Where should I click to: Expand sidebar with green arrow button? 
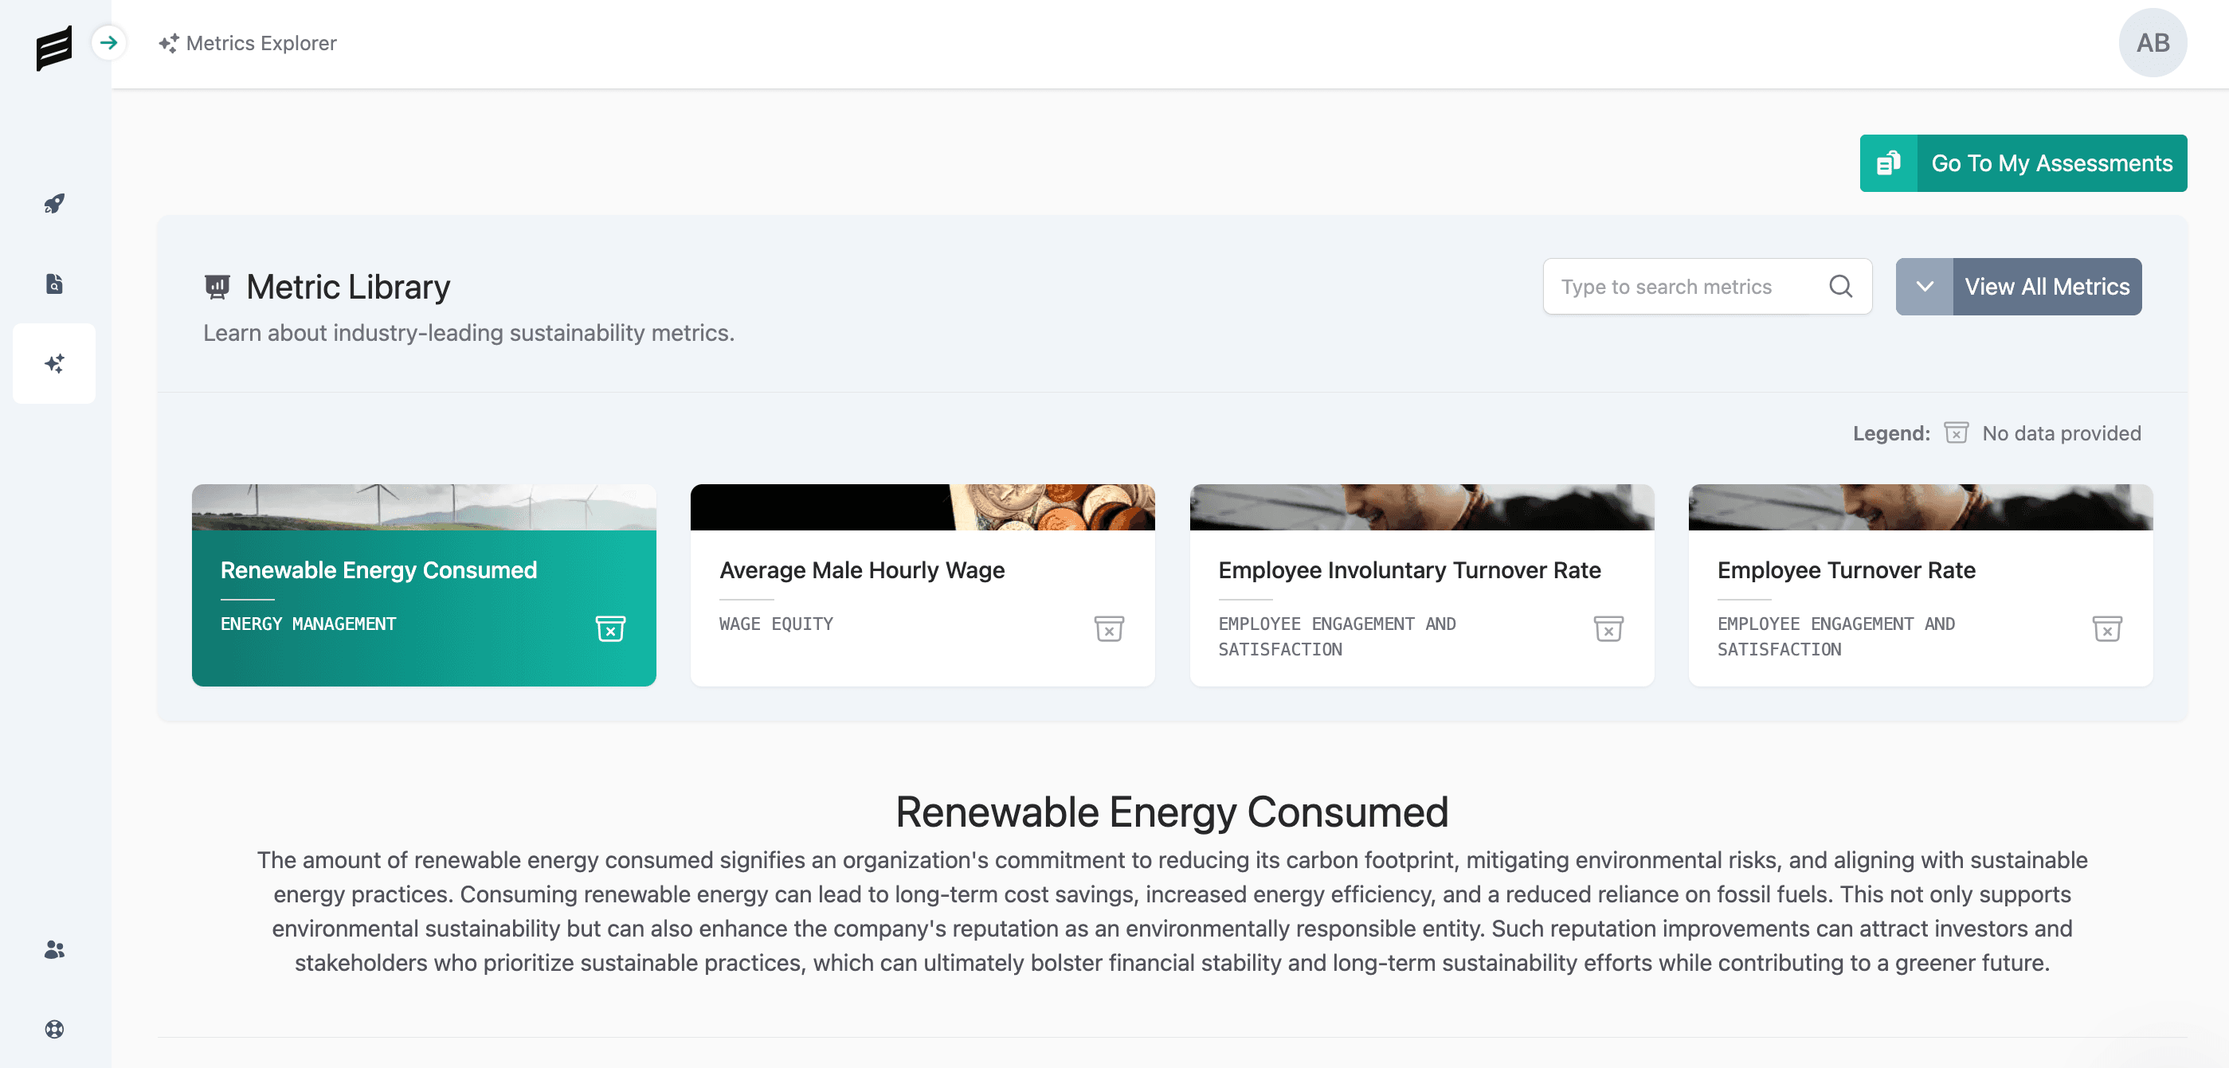click(x=109, y=42)
